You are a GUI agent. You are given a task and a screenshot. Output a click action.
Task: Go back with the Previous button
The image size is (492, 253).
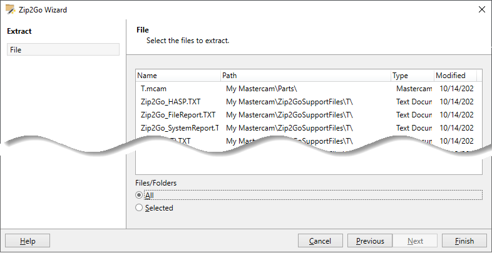(x=370, y=241)
